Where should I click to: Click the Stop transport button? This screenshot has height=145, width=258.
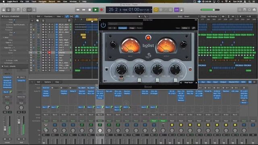[x=89, y=10]
